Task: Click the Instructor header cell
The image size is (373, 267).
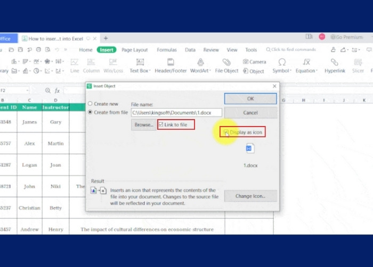Action: [x=55, y=107]
